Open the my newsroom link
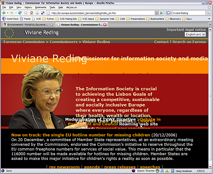This screenshot has height=174, width=213. click(64, 167)
